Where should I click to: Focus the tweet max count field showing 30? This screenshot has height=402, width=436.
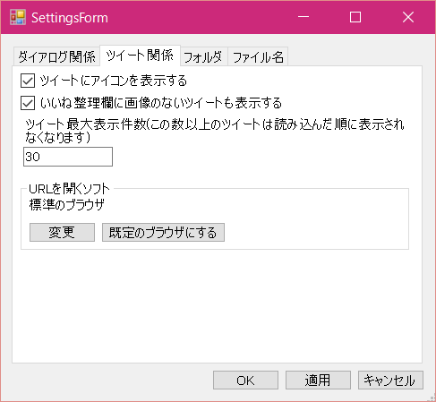[x=68, y=157]
